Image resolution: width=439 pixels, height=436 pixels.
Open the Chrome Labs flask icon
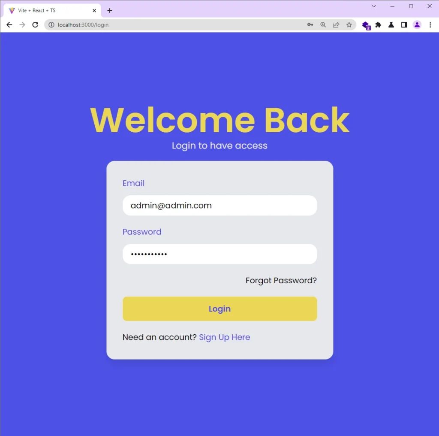(x=391, y=25)
